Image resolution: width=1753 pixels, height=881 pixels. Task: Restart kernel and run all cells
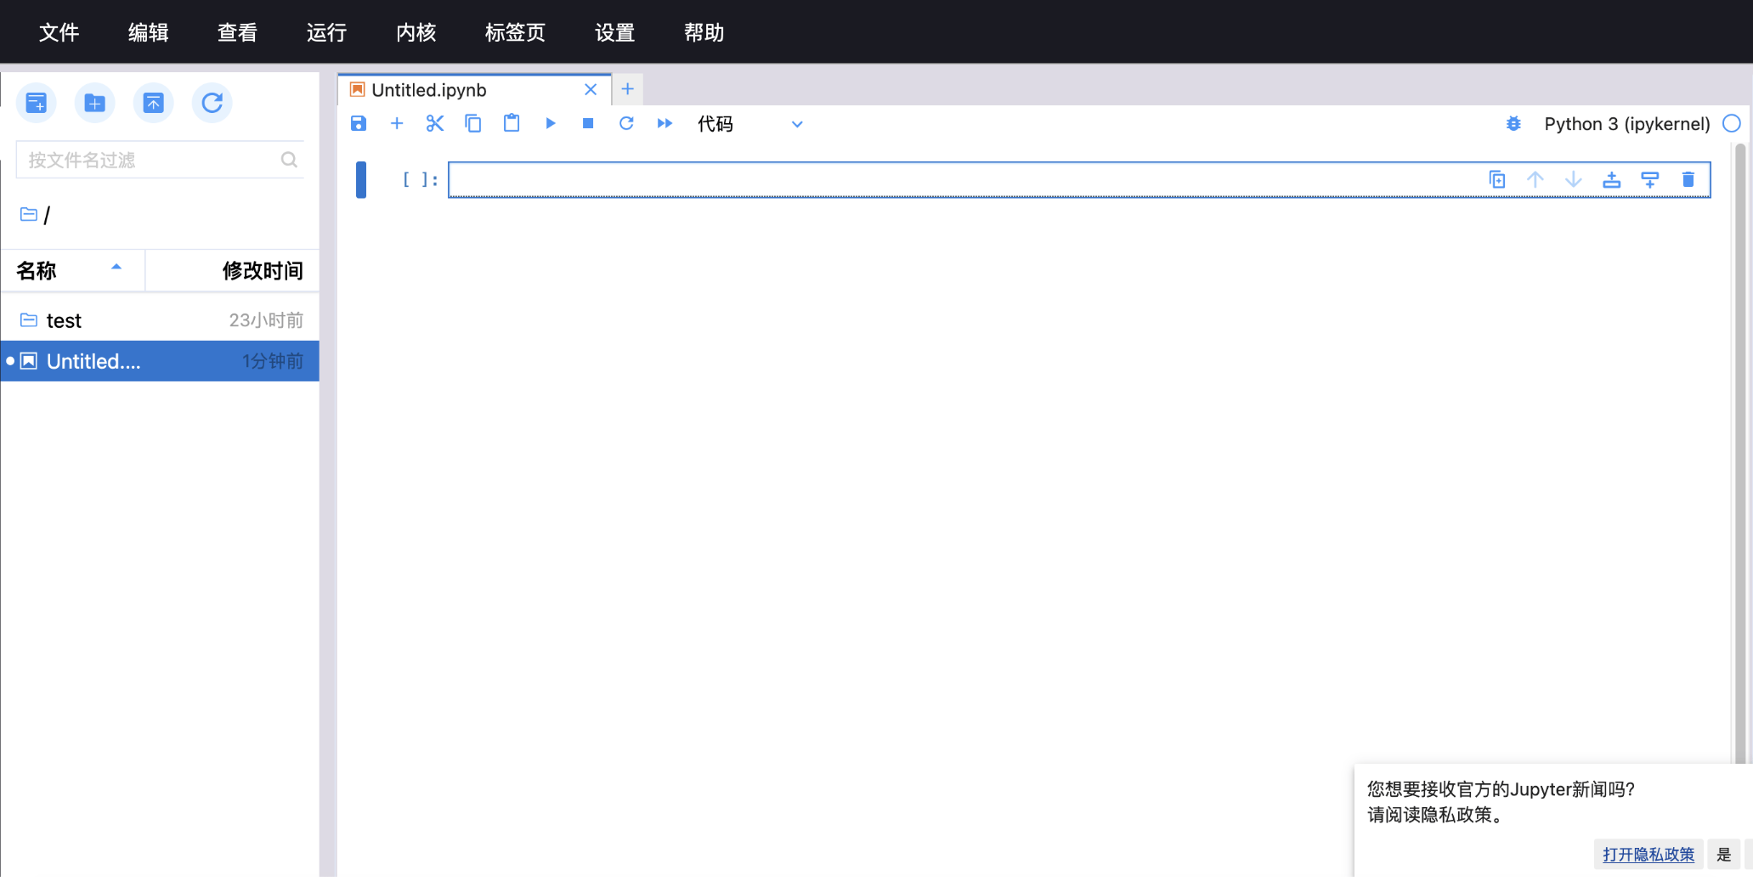point(664,124)
